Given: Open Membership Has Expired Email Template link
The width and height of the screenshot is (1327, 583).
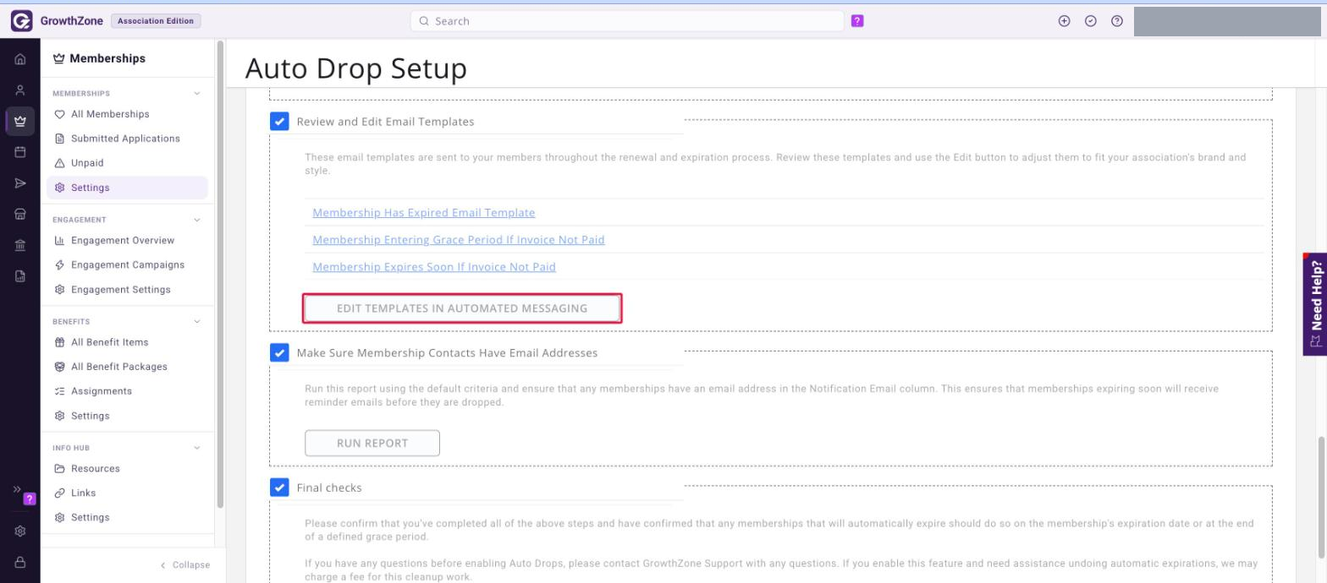Looking at the screenshot, I should pos(423,213).
